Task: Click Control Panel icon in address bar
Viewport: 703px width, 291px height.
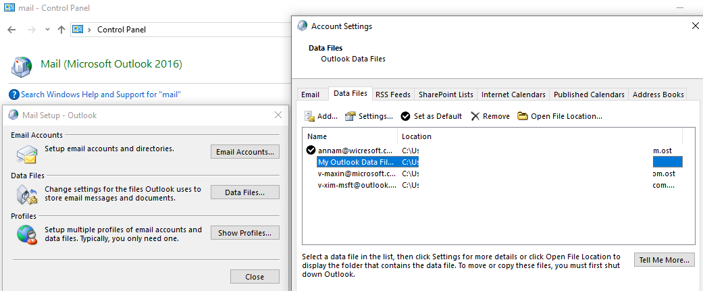Action: click(78, 30)
